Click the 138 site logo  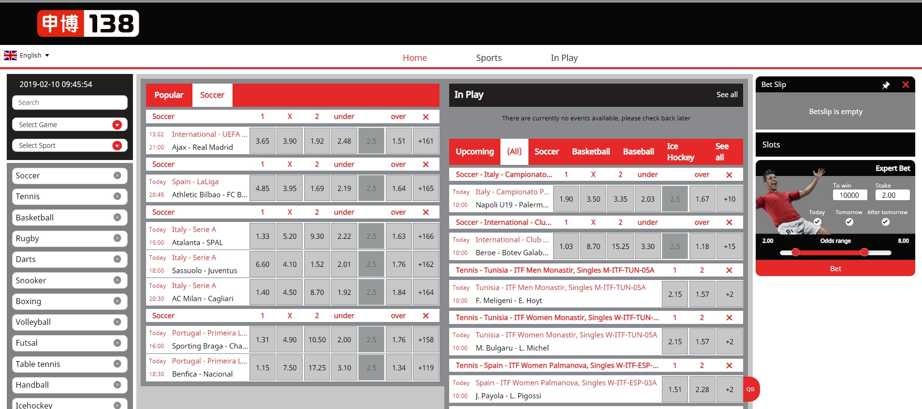88,24
